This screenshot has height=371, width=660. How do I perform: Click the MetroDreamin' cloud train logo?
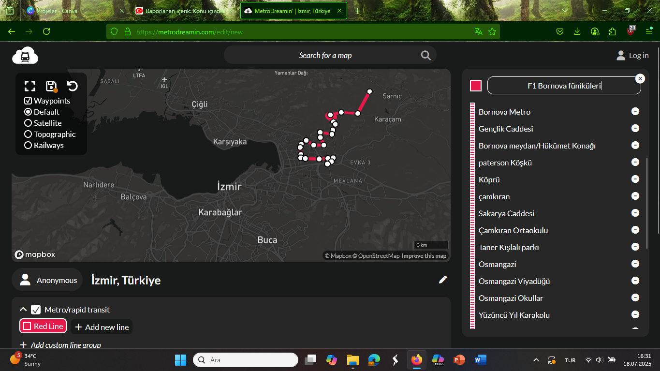(x=25, y=56)
